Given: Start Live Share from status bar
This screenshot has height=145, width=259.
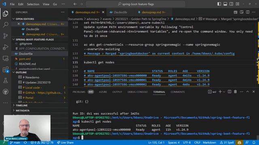Looking at the screenshot, I should 65,143.
